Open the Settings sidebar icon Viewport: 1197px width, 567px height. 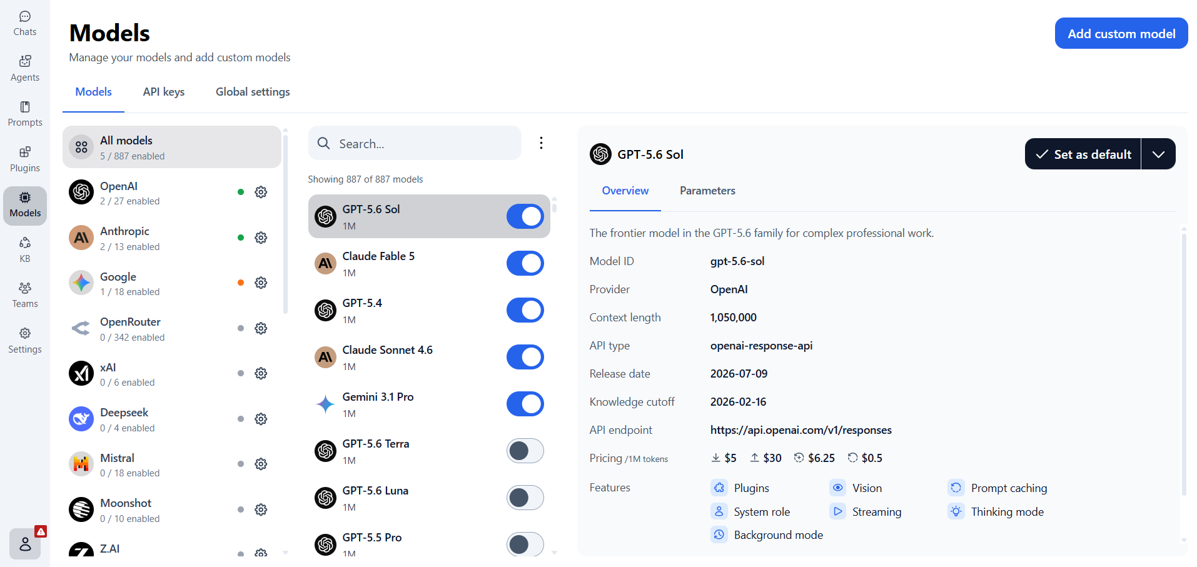[25, 341]
